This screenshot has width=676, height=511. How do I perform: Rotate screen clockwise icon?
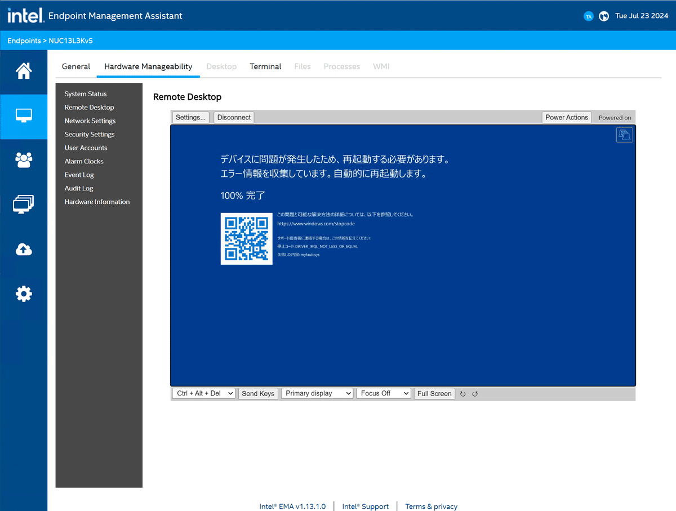point(463,394)
